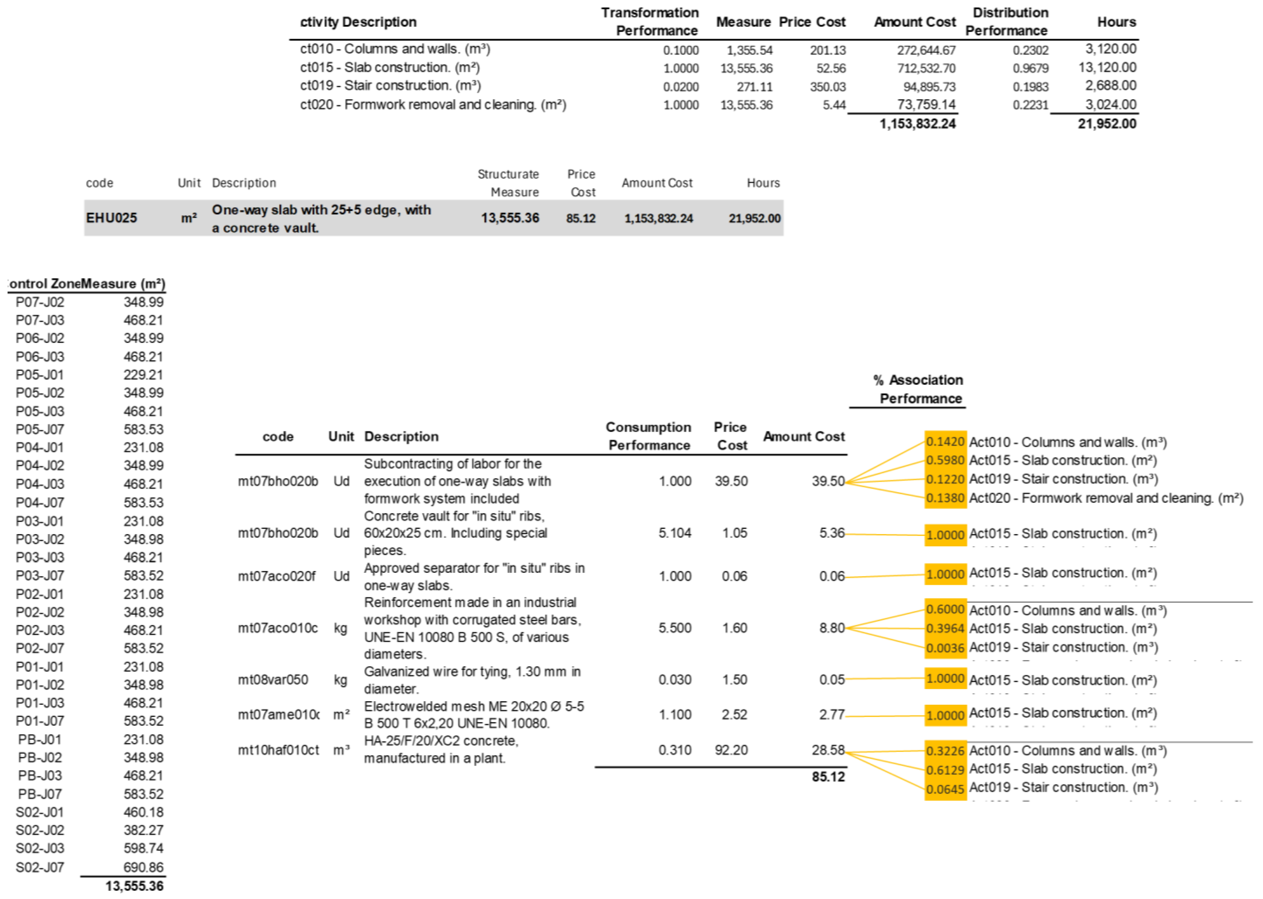Click the 85.12 total amount cost

[x=828, y=777]
